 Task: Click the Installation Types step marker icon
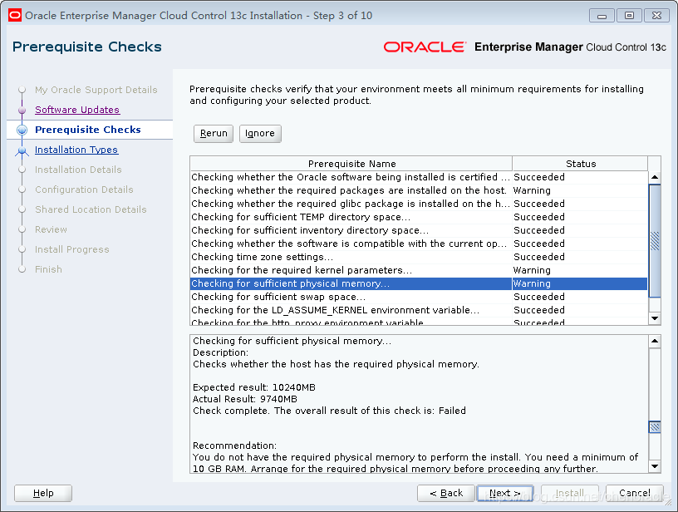22,150
